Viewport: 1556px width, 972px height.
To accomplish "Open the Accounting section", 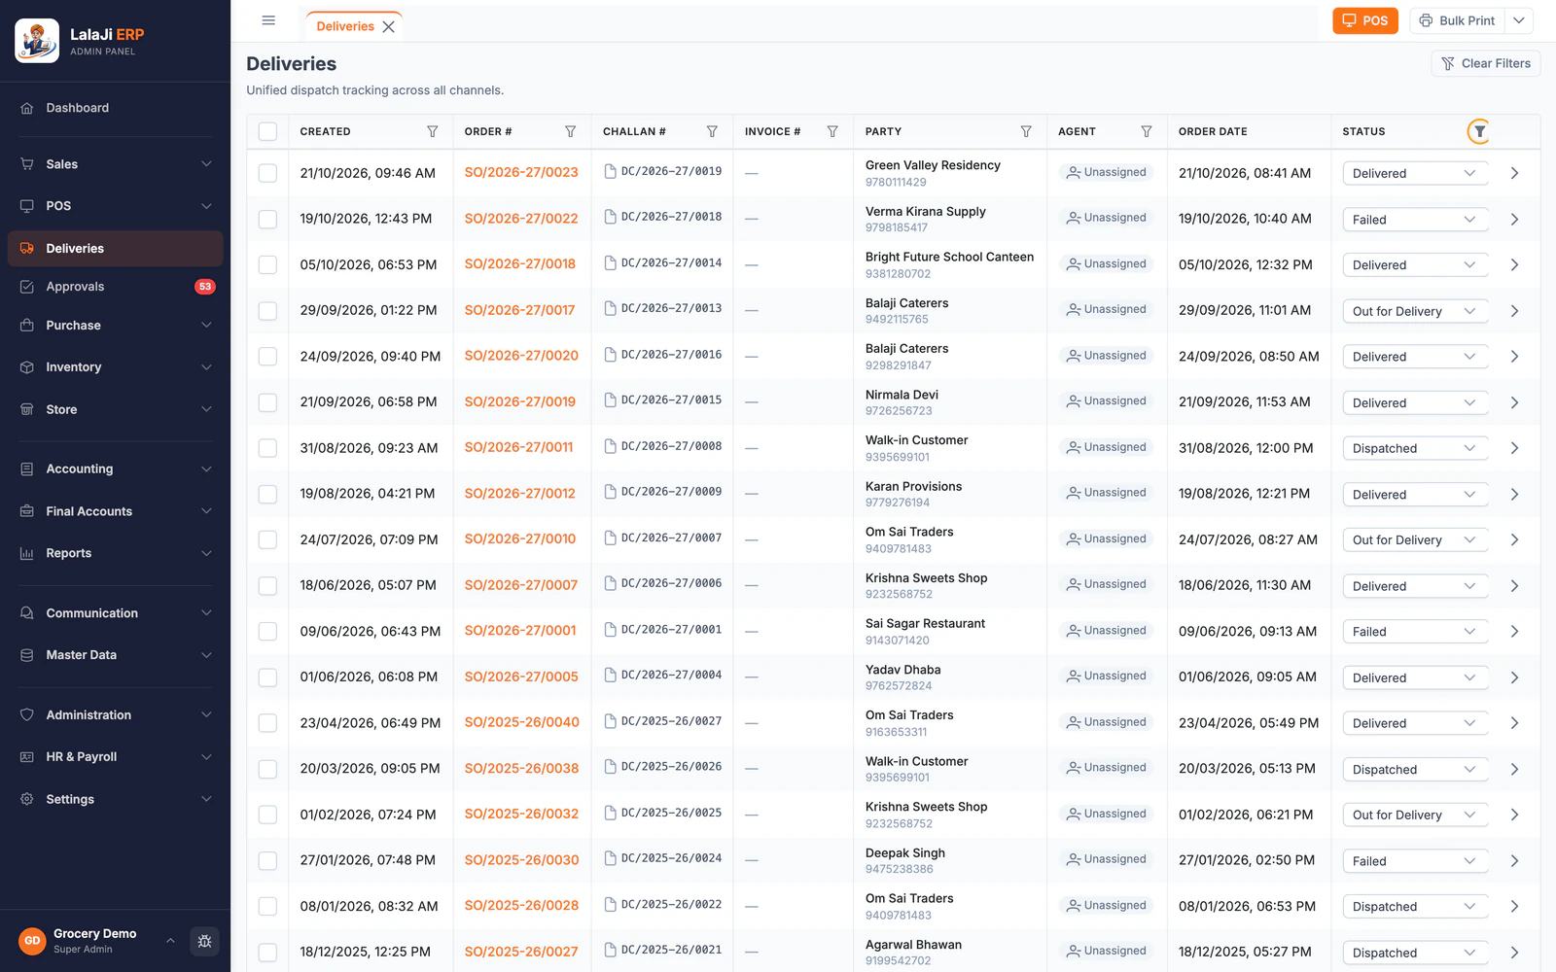I will pos(115,469).
